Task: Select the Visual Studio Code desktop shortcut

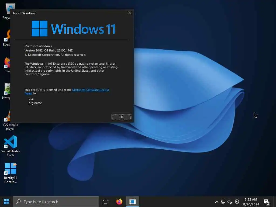Action: (11, 146)
